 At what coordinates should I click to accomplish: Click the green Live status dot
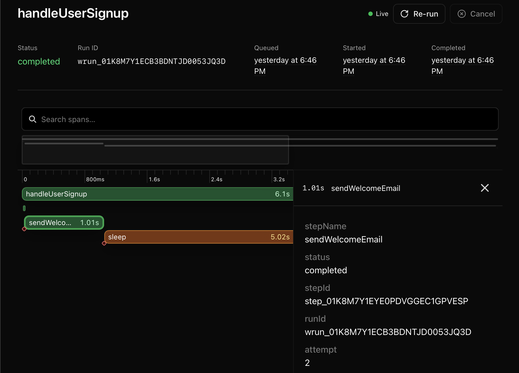coord(371,13)
